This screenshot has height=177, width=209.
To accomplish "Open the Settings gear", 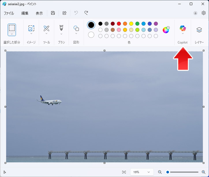I will pos(204,13).
